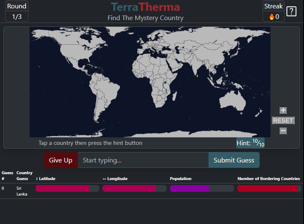This screenshot has width=304, height=224.
Task: Click the Population column header
Action: (x=180, y=179)
